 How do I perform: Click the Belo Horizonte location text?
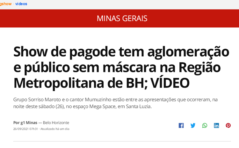56,123
